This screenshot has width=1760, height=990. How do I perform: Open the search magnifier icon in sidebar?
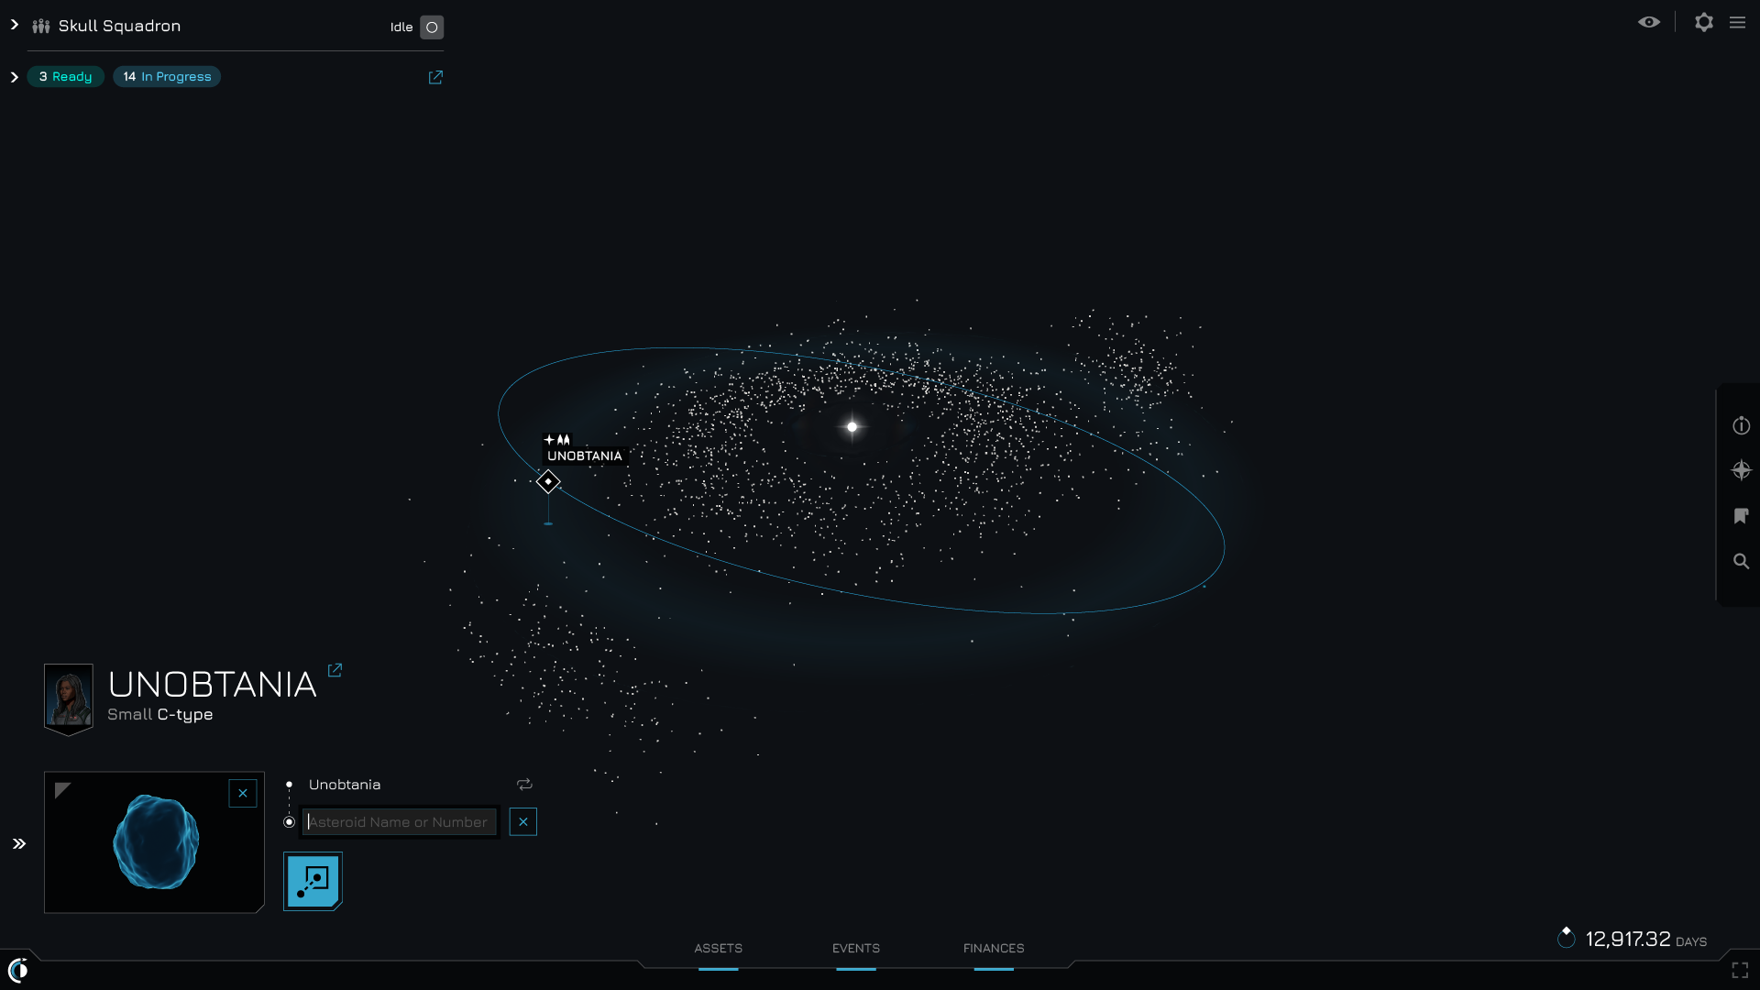pyautogui.click(x=1742, y=561)
